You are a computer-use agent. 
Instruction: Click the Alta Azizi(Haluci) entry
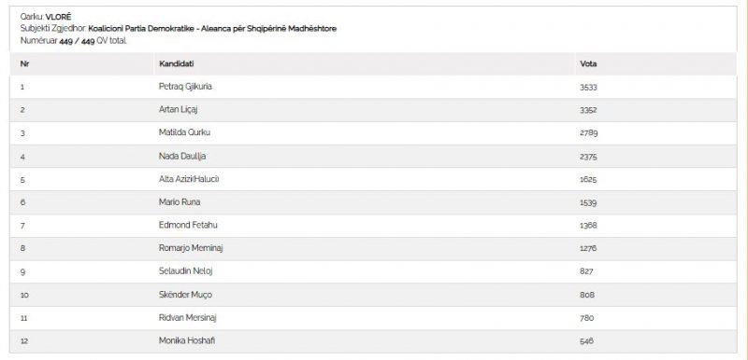point(189,179)
